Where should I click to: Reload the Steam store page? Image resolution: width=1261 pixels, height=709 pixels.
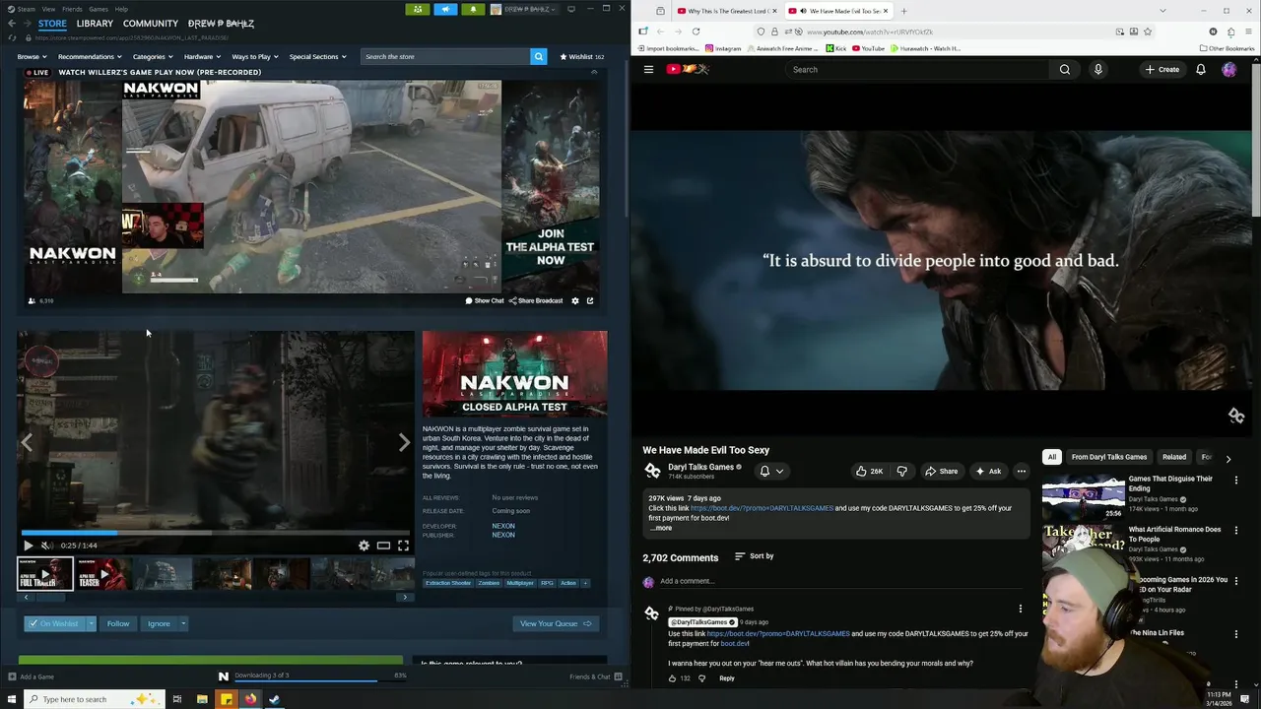[12, 37]
